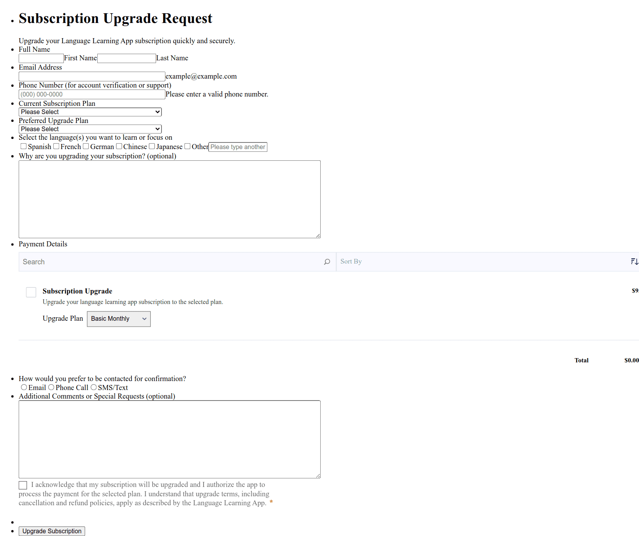Choose SMS/Text as contact method
The image size is (639, 536).
point(94,387)
